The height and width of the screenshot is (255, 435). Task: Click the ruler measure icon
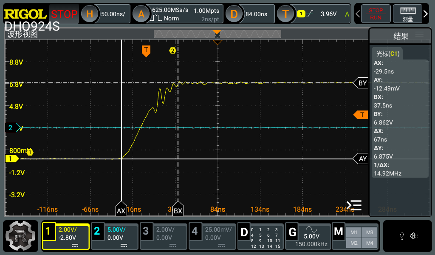(408, 14)
